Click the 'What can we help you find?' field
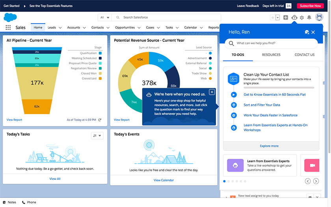Screen dimensions: 331x207 coord(272,43)
